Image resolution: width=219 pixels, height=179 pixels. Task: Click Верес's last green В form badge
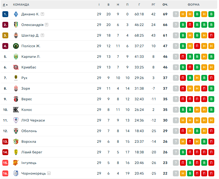pyautogui.click(x=211, y=99)
